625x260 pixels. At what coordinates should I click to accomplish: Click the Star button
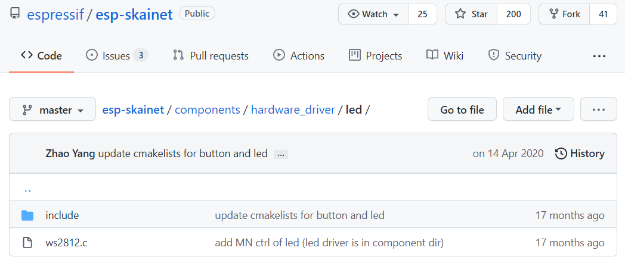coord(471,14)
